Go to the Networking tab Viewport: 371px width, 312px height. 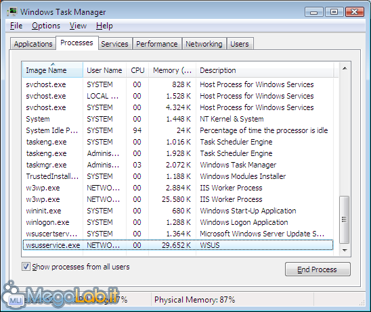204,44
